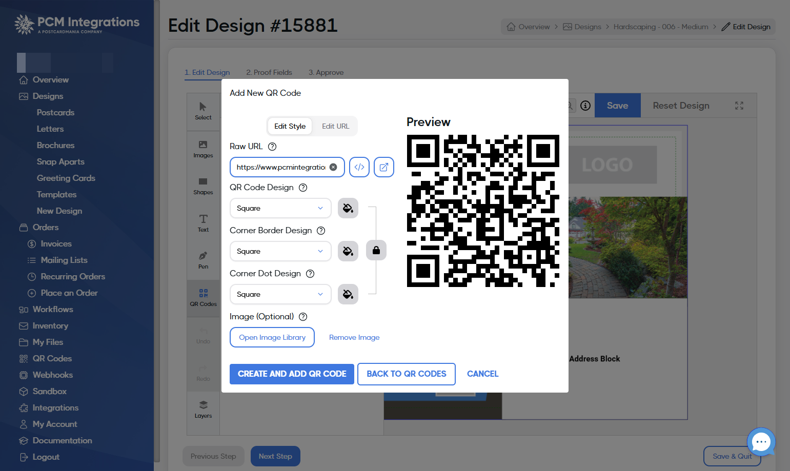Activate the Text tool
This screenshot has width=790, height=471.
coord(203,223)
